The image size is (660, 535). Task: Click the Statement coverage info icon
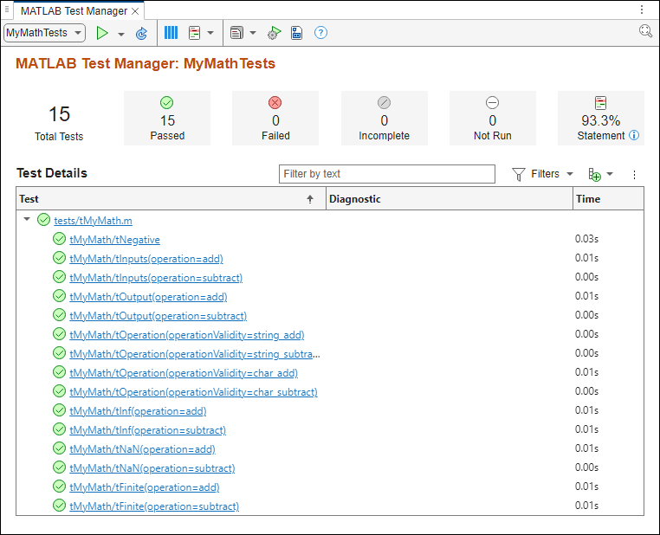634,135
